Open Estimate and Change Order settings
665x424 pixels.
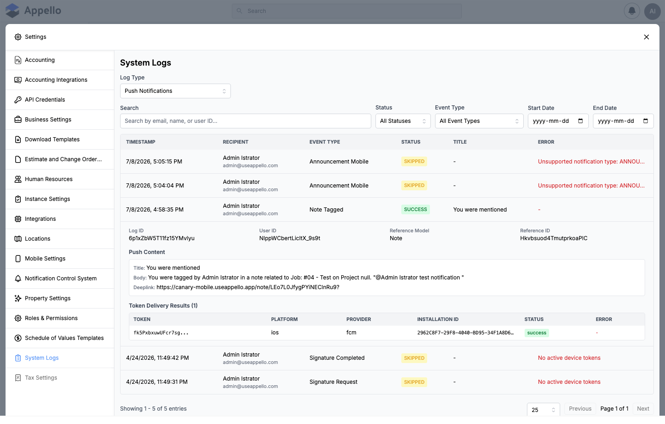60,159
